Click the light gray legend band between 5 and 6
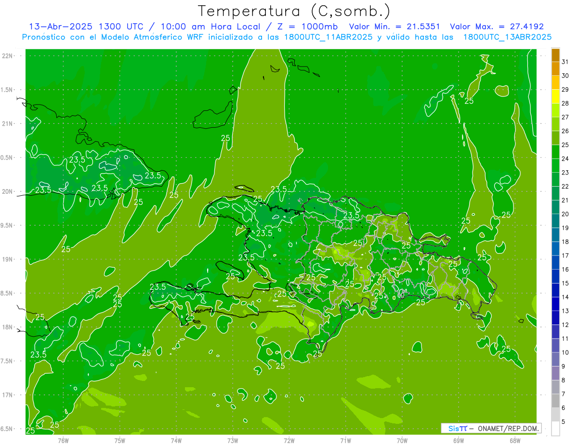This screenshot has height=447, width=578. [x=555, y=415]
